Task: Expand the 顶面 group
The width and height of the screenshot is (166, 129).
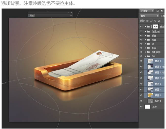Action: (x=145, y=35)
